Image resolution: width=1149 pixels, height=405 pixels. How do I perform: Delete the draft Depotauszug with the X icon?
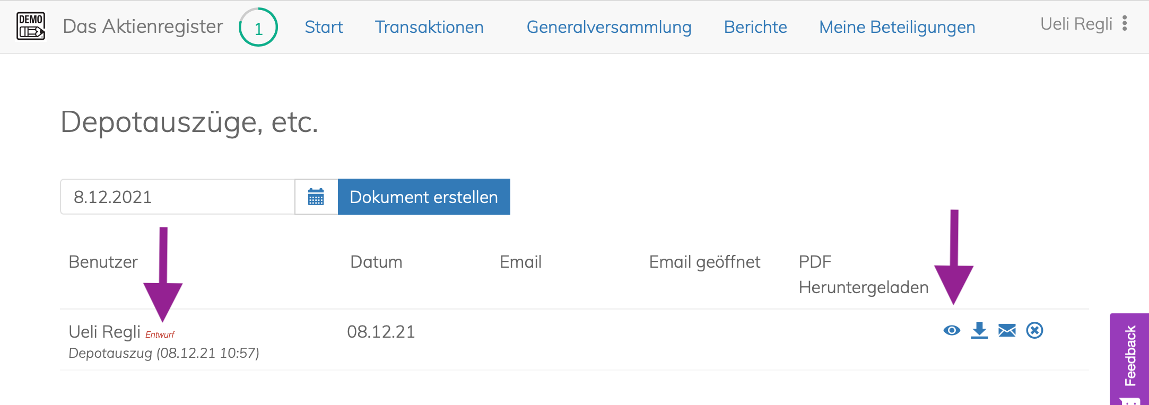(1034, 330)
